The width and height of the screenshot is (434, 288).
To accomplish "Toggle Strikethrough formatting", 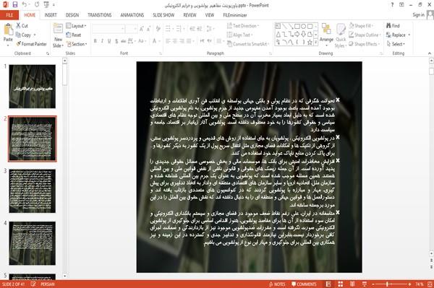I will (124, 41).
